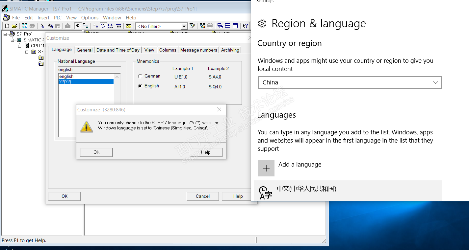Select the Details view toolbar icon
The height and width of the screenshot is (250, 469).
pos(118,26)
